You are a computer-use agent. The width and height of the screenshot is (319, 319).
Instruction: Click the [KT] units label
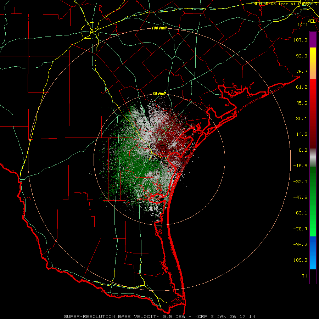(303, 24)
